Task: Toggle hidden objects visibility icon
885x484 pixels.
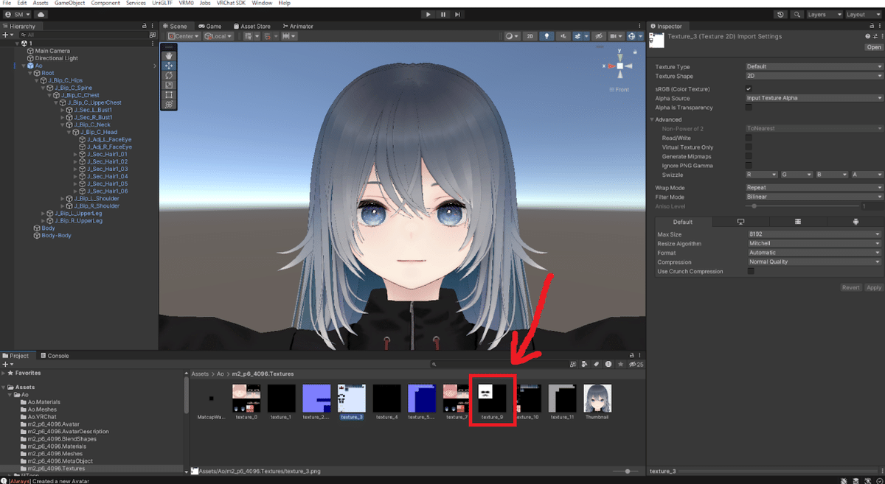Action: coord(599,36)
